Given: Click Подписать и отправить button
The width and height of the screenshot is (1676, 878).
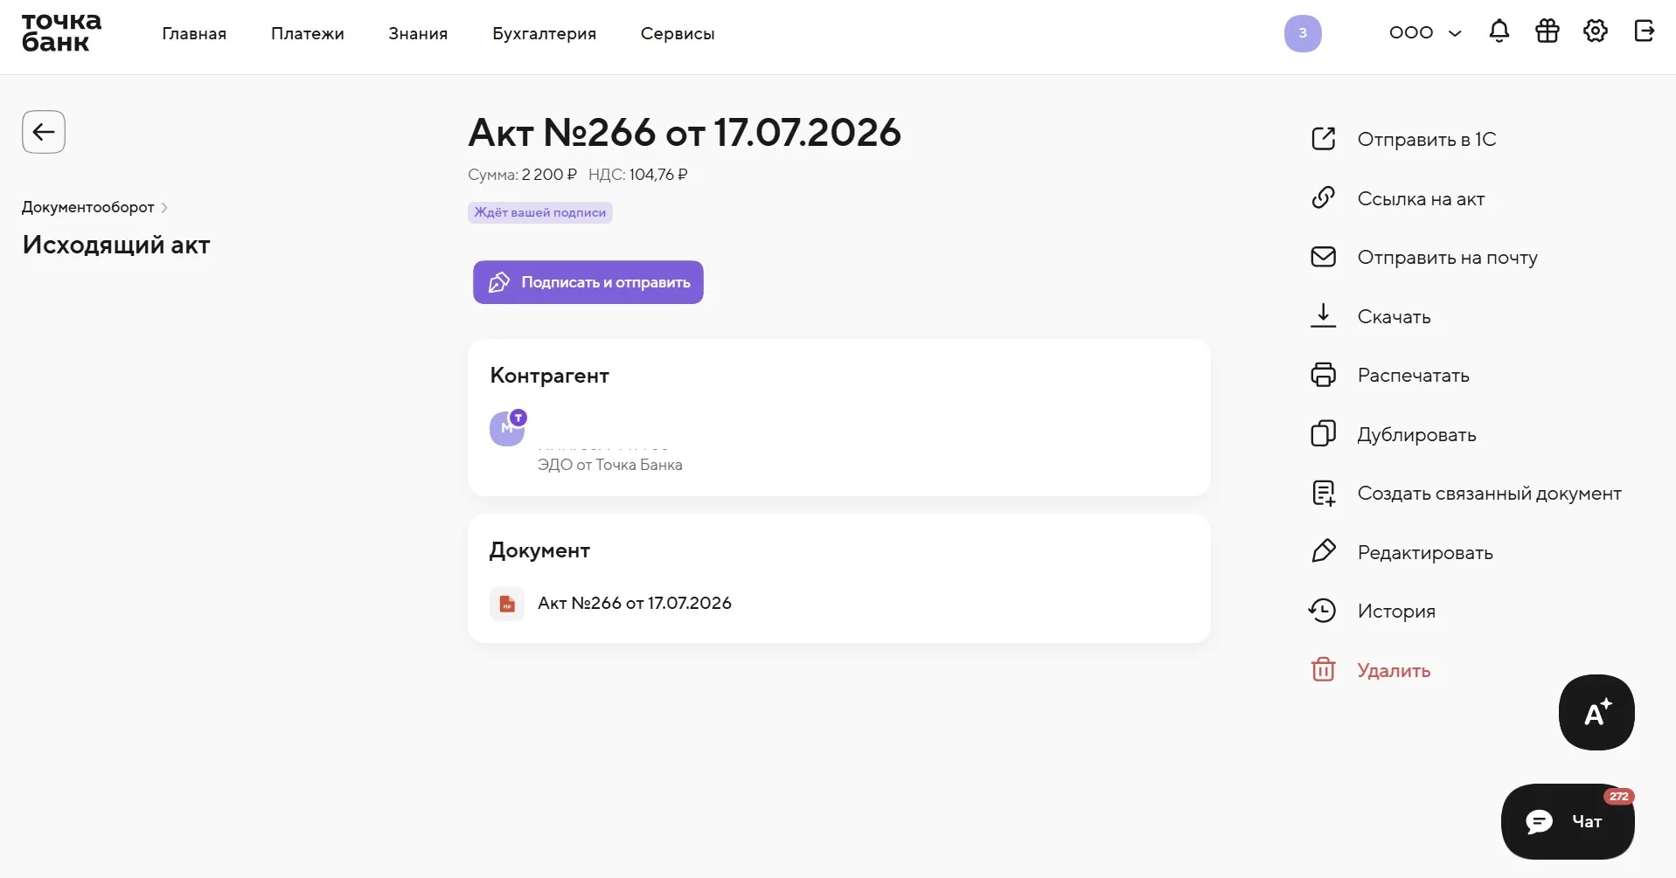Looking at the screenshot, I should [x=588, y=282].
